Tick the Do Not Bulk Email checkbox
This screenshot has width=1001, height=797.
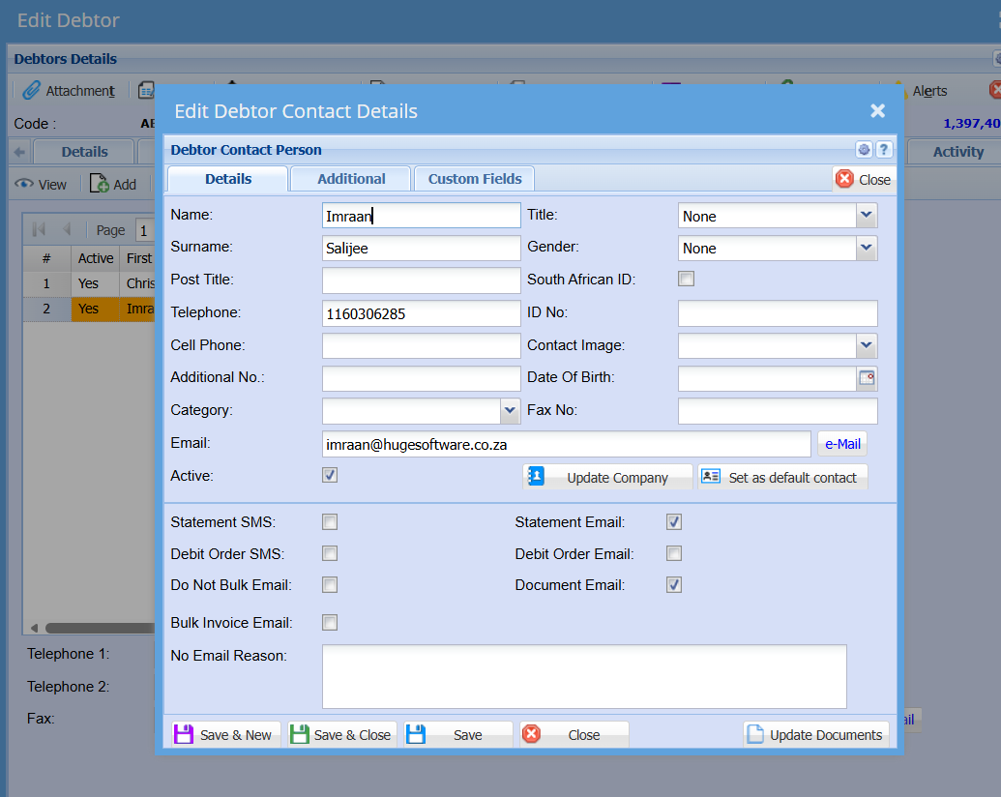point(330,584)
